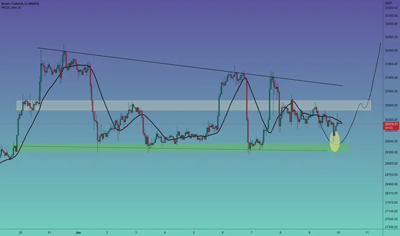Click the 8 date label on time axis
This screenshot has width=400, height=236.
tap(280, 233)
